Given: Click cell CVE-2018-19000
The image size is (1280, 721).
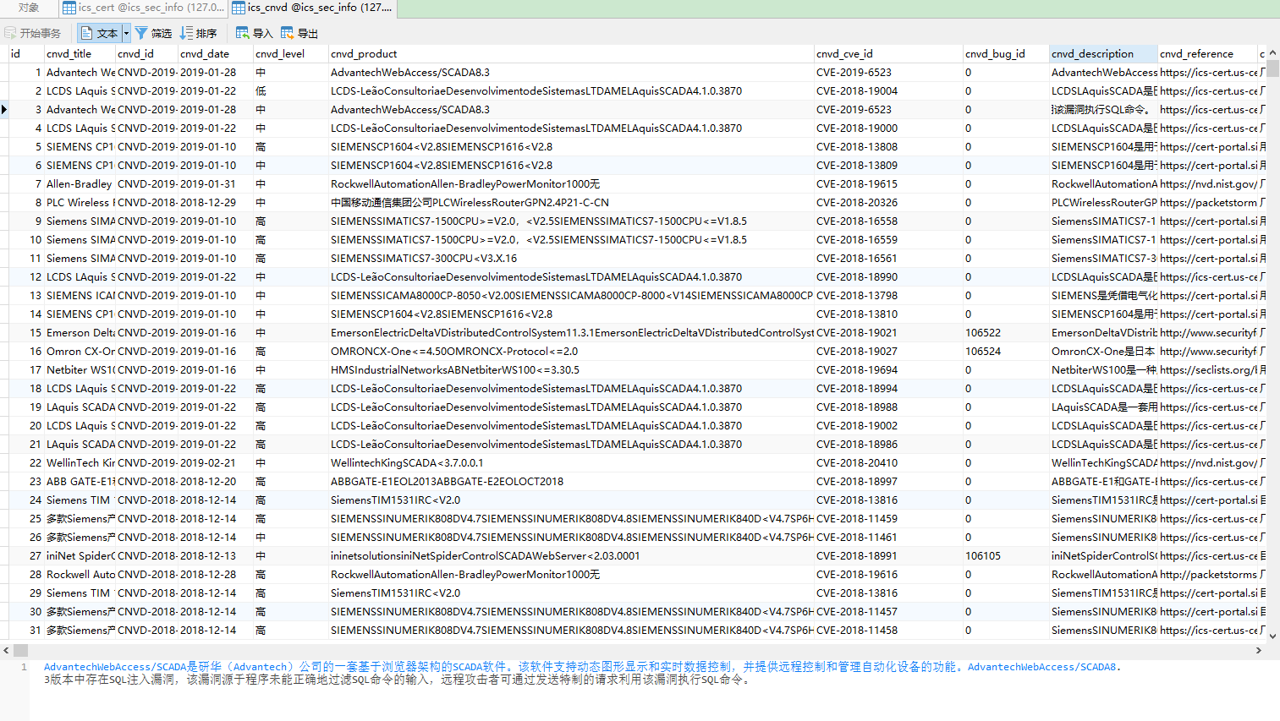Looking at the screenshot, I should 888,128.
